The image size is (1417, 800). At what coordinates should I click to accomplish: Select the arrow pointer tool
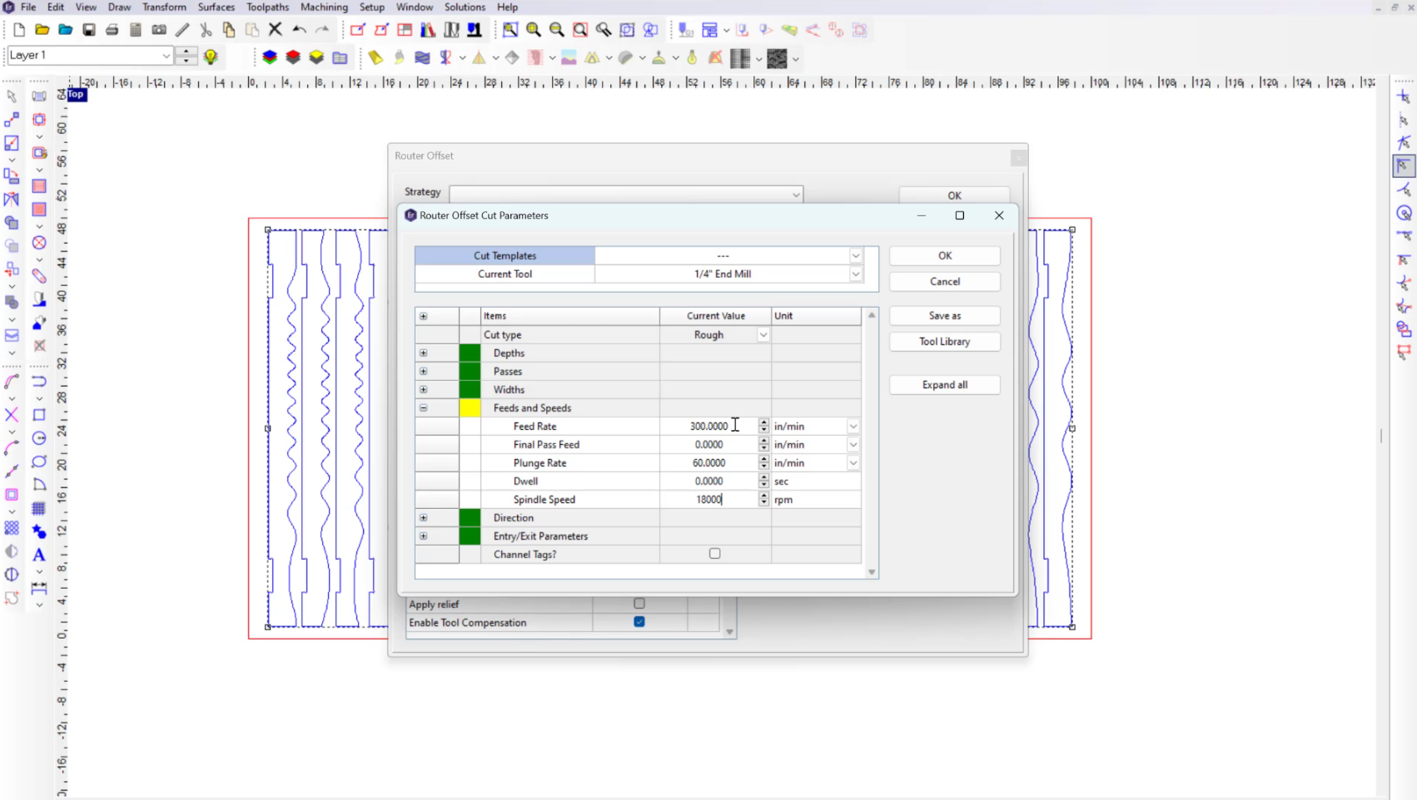click(12, 96)
